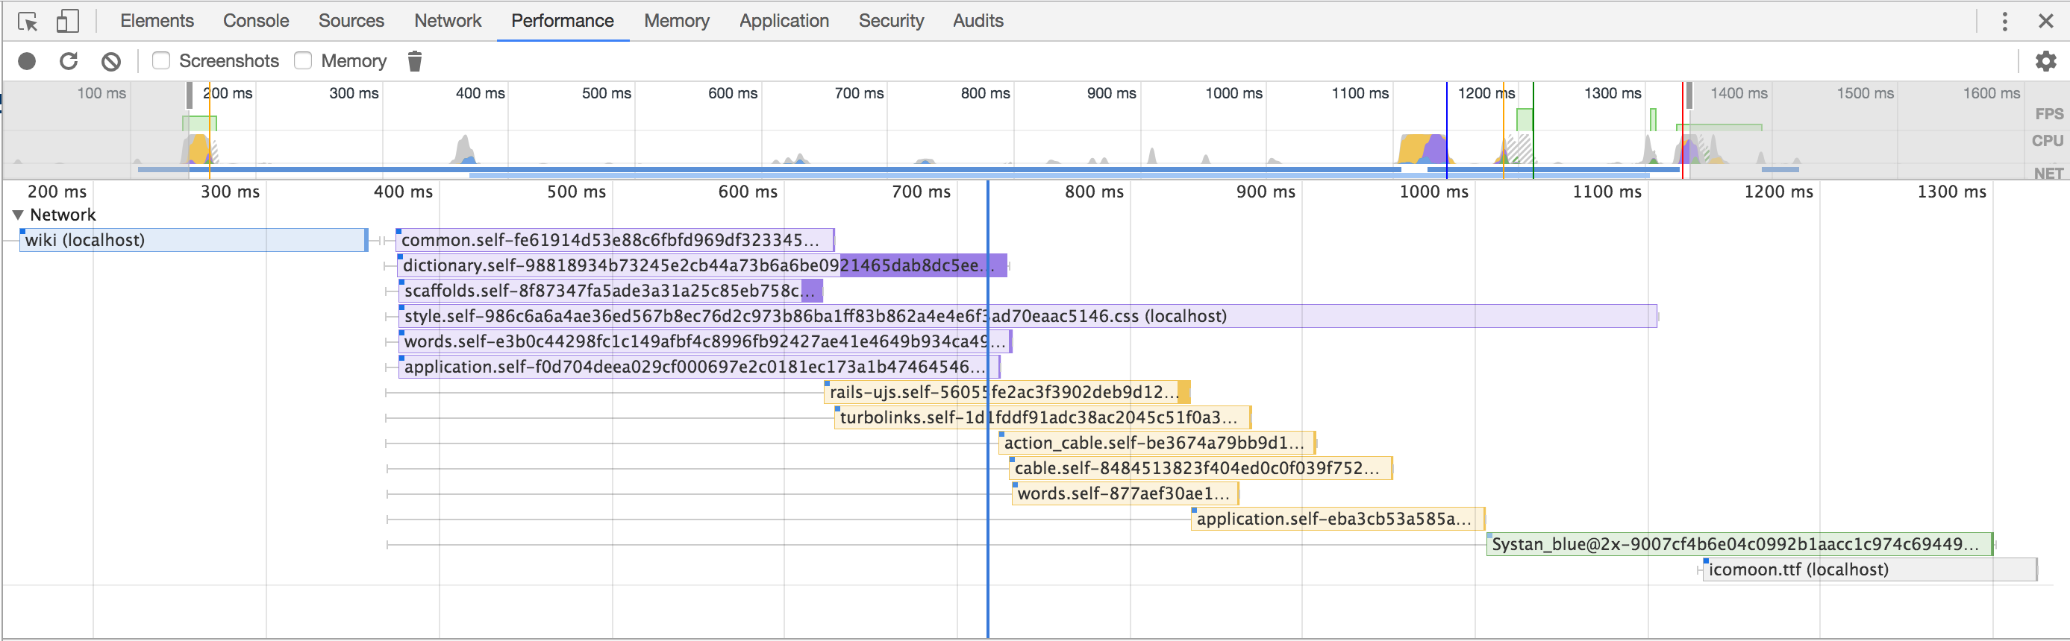
Task: Enable the Screenshots checkbox
Action: pyautogui.click(x=161, y=61)
